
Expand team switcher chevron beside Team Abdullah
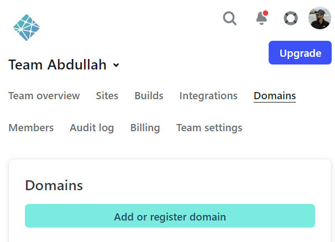116,64
